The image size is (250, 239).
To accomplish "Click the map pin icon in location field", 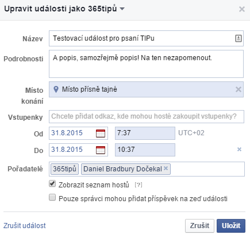I will tap(56, 89).
